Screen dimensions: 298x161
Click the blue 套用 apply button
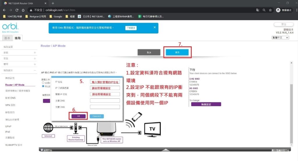(x=177, y=53)
